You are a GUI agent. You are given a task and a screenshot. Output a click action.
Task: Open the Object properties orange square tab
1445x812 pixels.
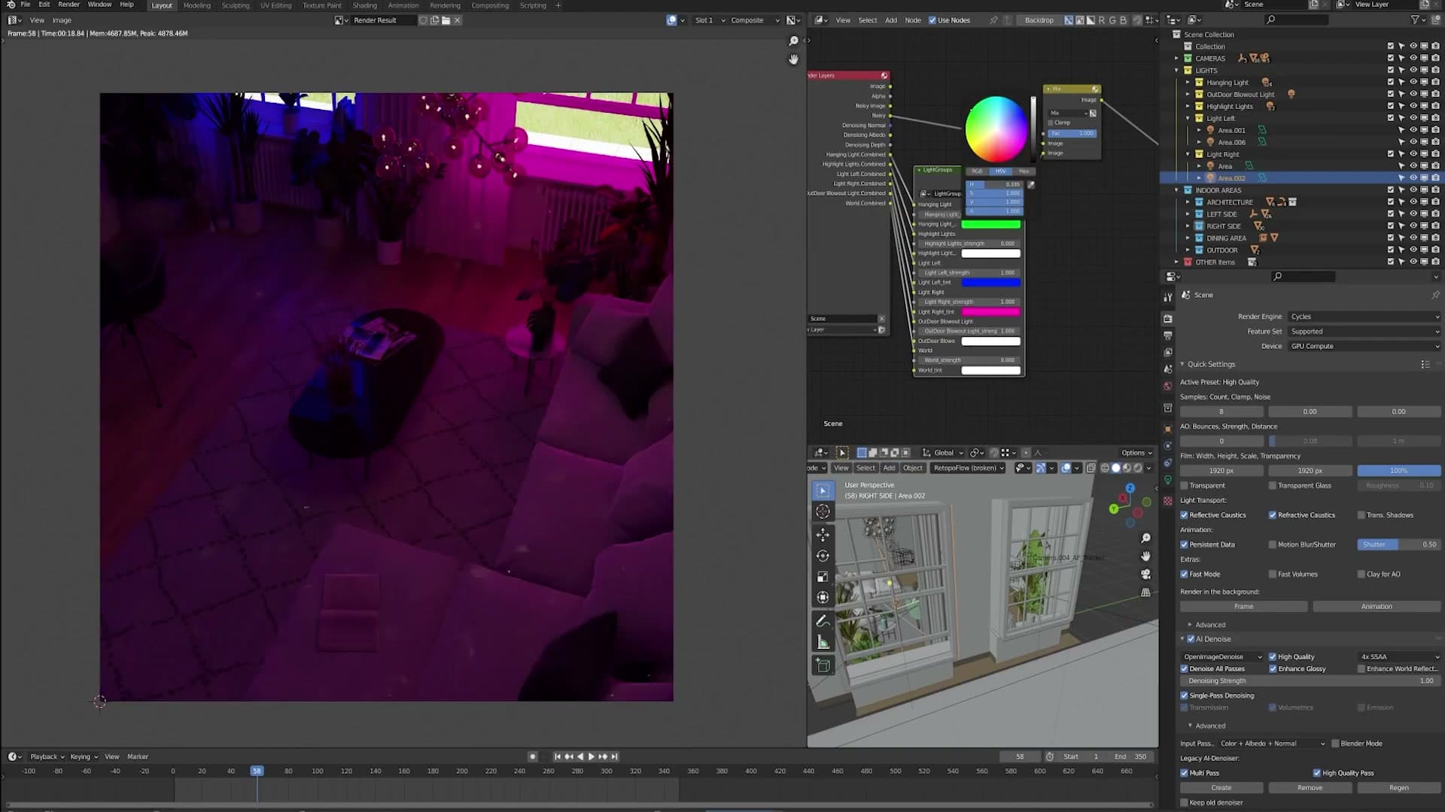(1167, 429)
